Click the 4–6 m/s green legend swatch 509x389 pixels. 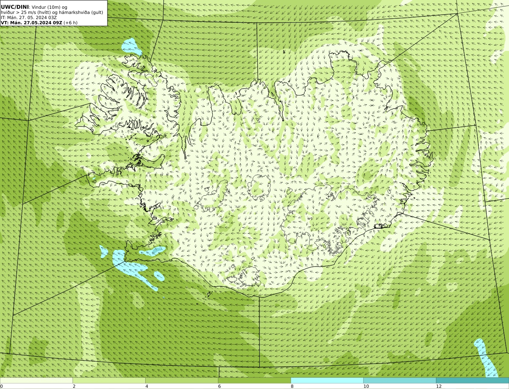pos(182,380)
